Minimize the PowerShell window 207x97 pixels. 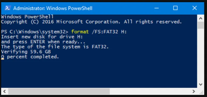(x=157, y=8)
